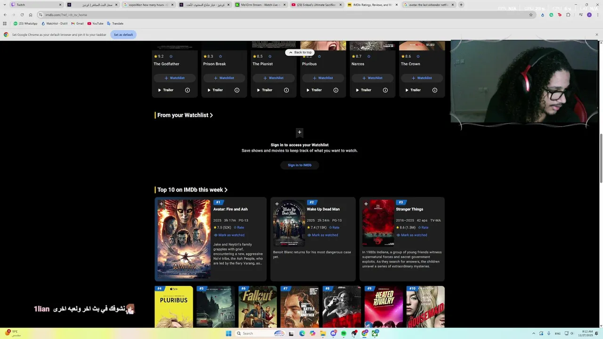
Task: Click page vertical scrollbar thumb
Action: pyautogui.click(x=601, y=159)
